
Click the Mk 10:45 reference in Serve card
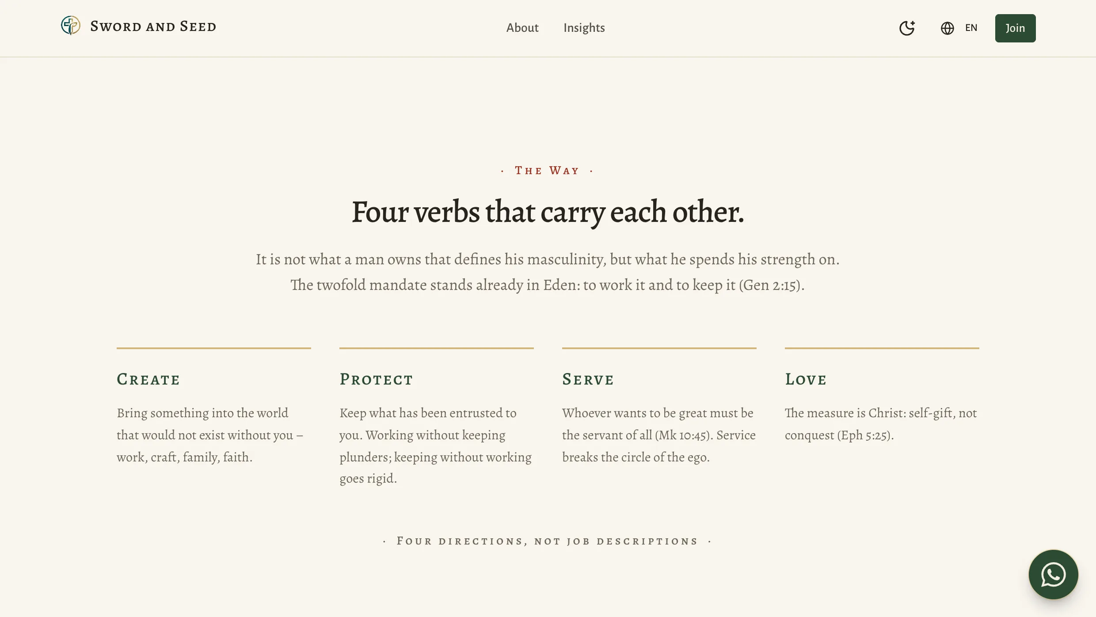coord(682,435)
